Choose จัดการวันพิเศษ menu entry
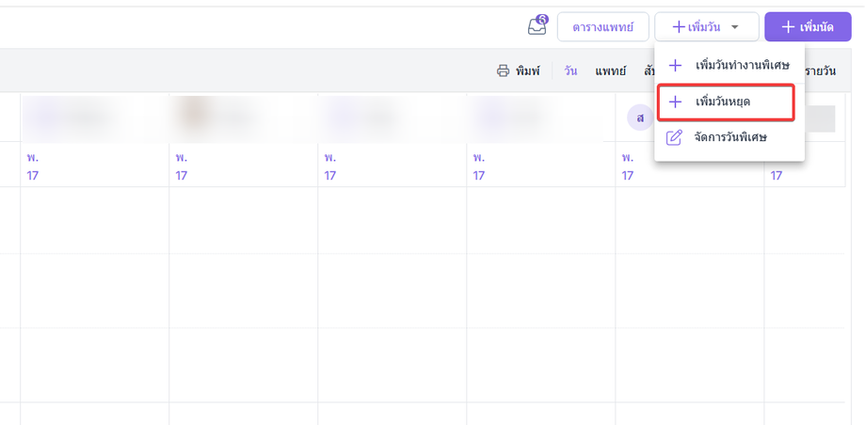Image resolution: width=865 pixels, height=425 pixels. point(729,137)
